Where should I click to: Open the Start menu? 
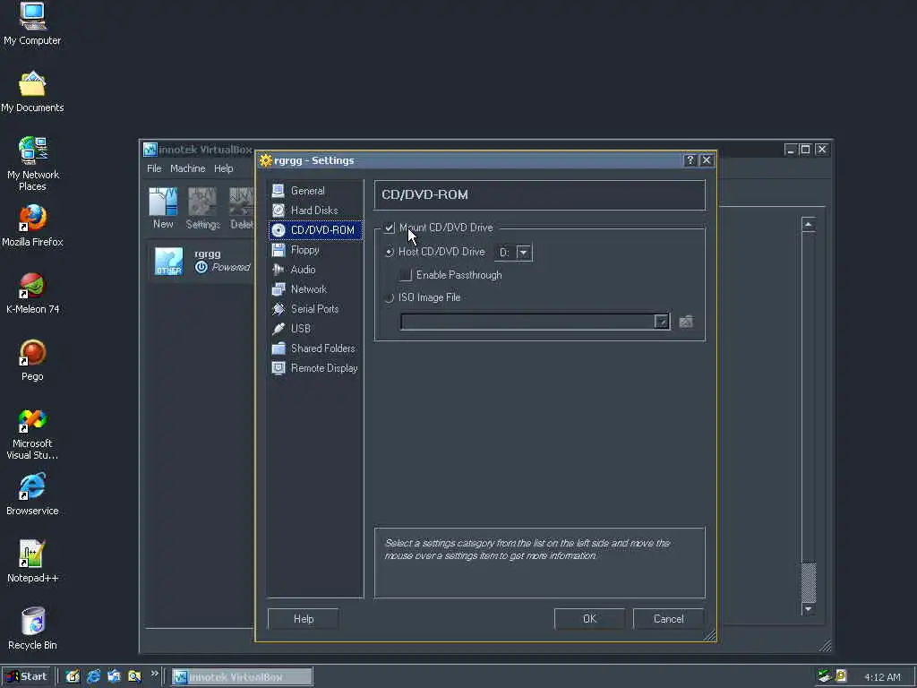[x=27, y=676]
